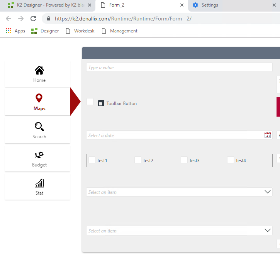Tick the Test2 checkbox
This screenshot has width=280, height=268.
pos(138,160)
